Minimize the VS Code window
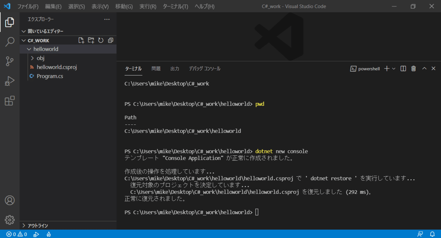The height and width of the screenshot is (238, 441). (x=394, y=6)
